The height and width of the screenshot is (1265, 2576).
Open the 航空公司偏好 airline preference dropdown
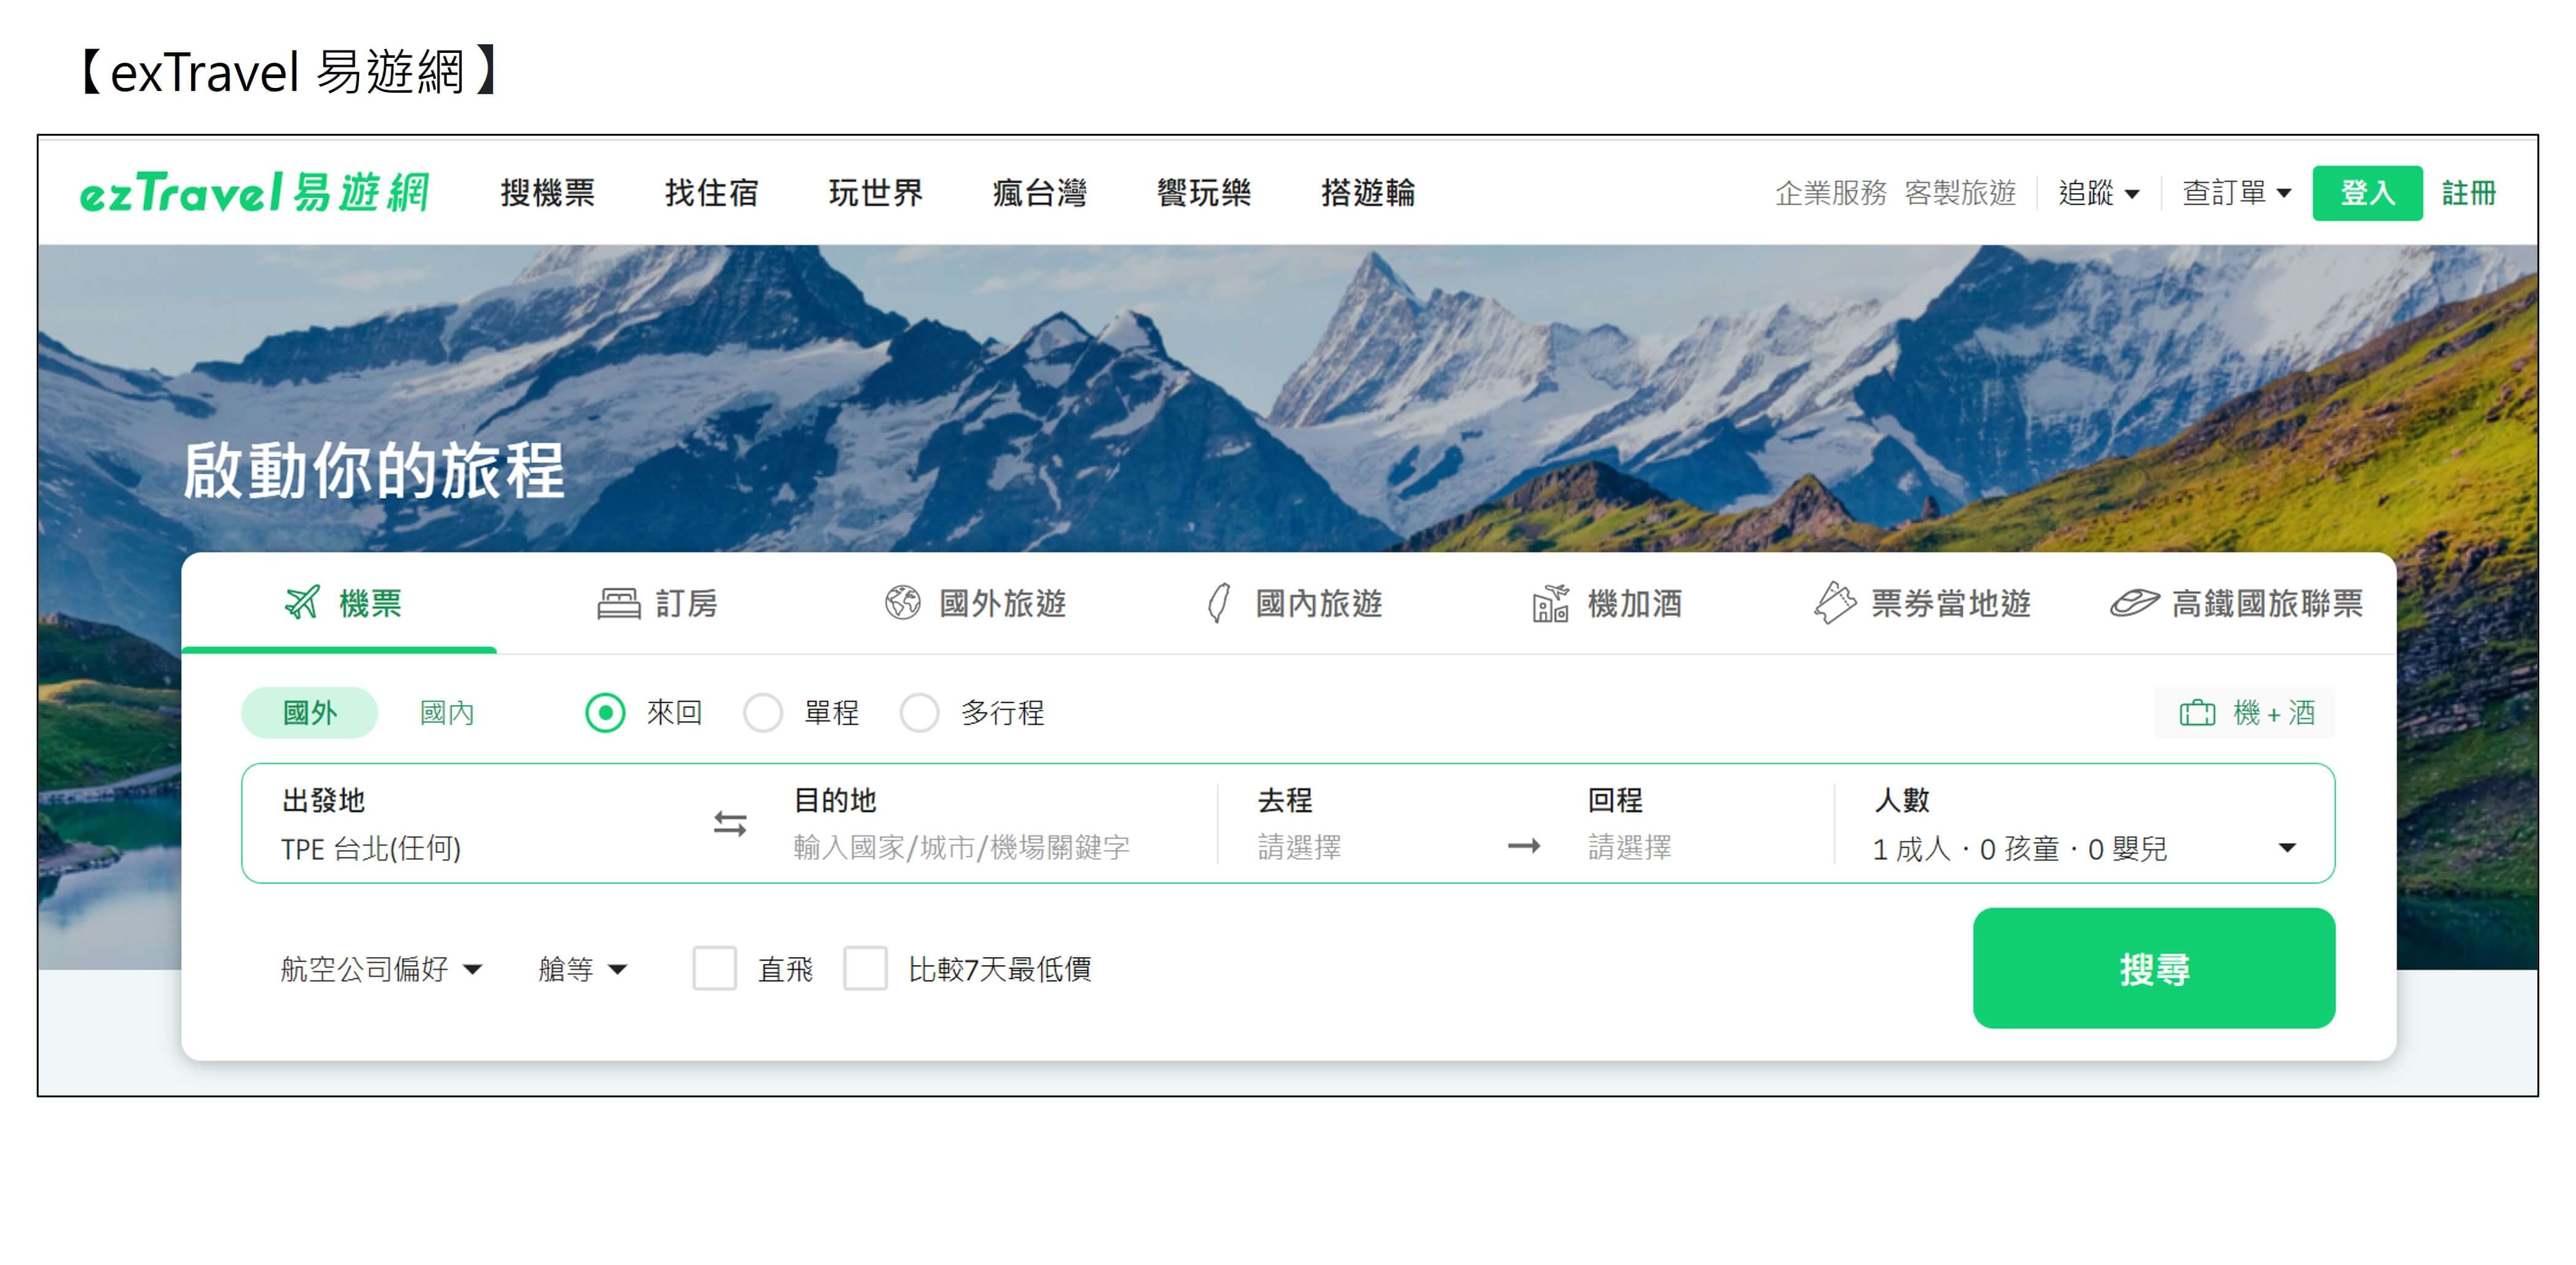(381, 968)
